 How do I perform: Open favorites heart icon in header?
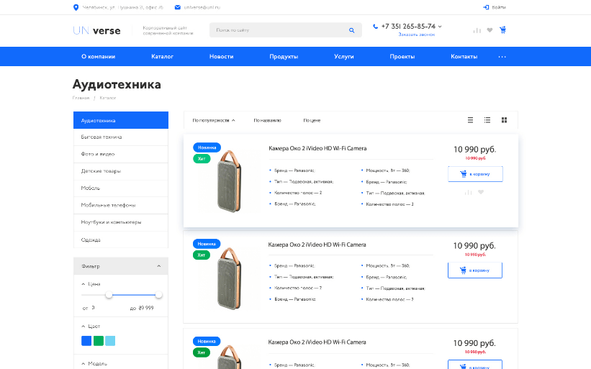[x=490, y=30]
